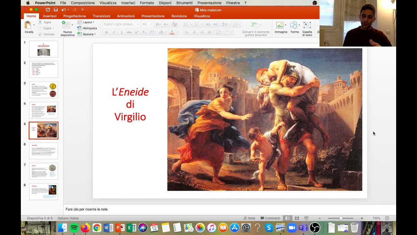
Task: Open bulleted list dropdown
Action: pos(187,24)
